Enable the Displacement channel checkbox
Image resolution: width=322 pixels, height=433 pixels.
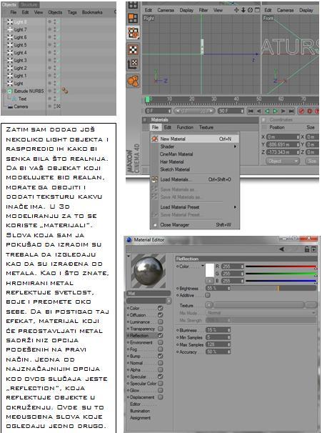tap(161, 397)
